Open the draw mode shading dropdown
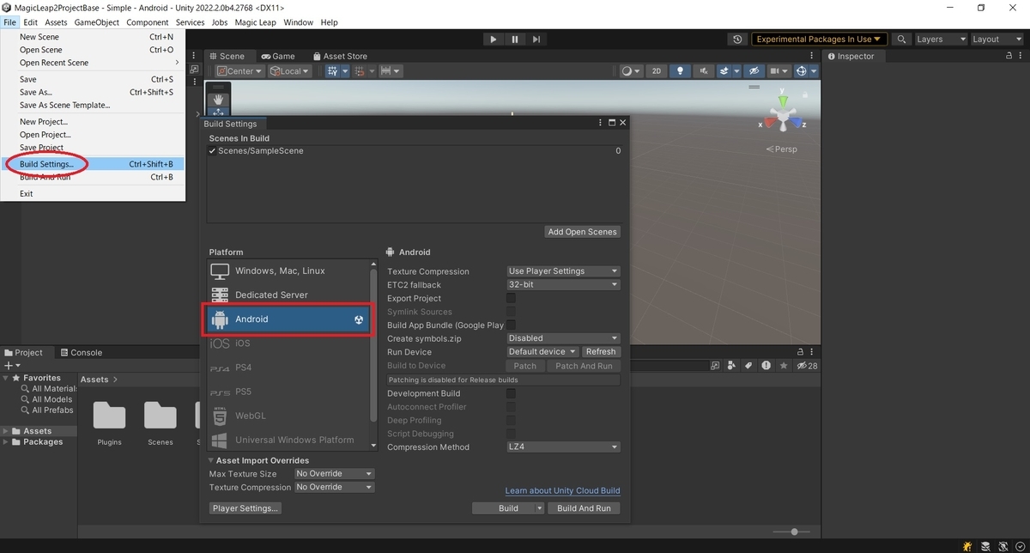This screenshot has height=553, width=1030. pyautogui.click(x=631, y=71)
